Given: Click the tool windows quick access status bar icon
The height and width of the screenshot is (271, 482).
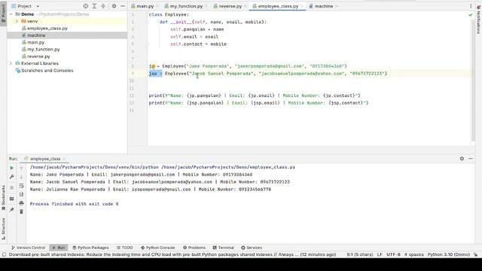Looking at the screenshot, I should (x=4, y=254).
